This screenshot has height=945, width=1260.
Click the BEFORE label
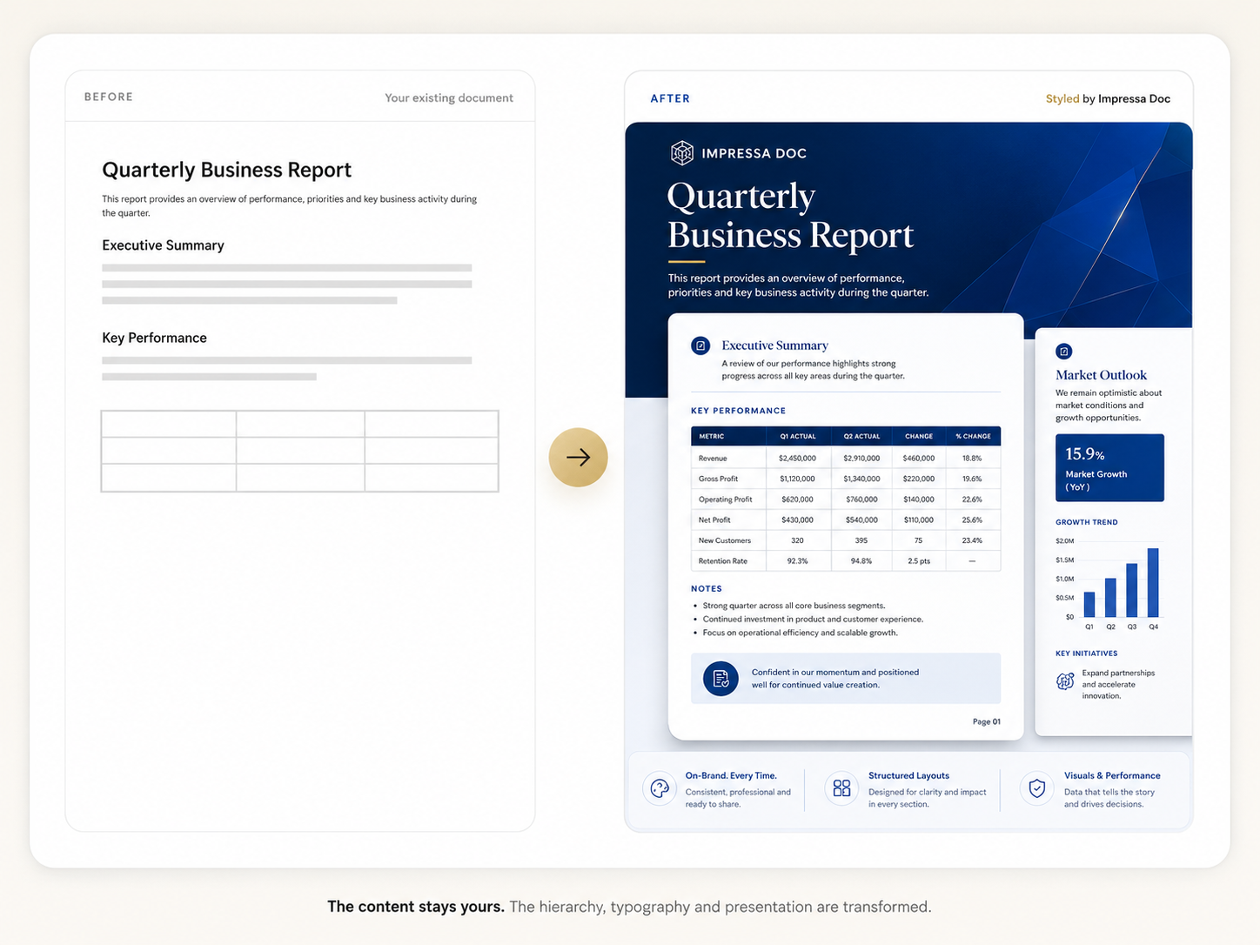109,97
